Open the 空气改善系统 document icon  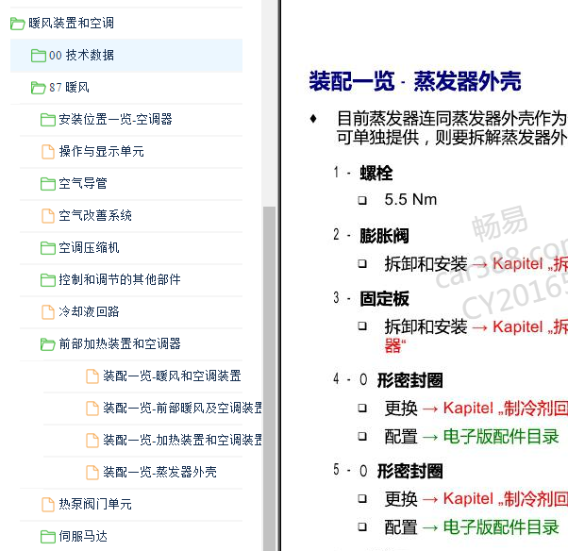pyautogui.click(x=48, y=216)
